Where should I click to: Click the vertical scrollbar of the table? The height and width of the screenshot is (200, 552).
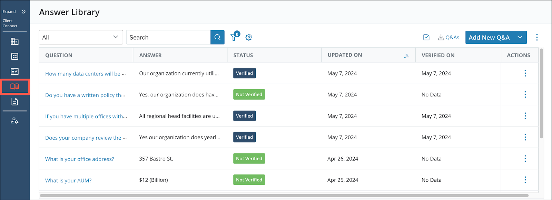point(541,93)
